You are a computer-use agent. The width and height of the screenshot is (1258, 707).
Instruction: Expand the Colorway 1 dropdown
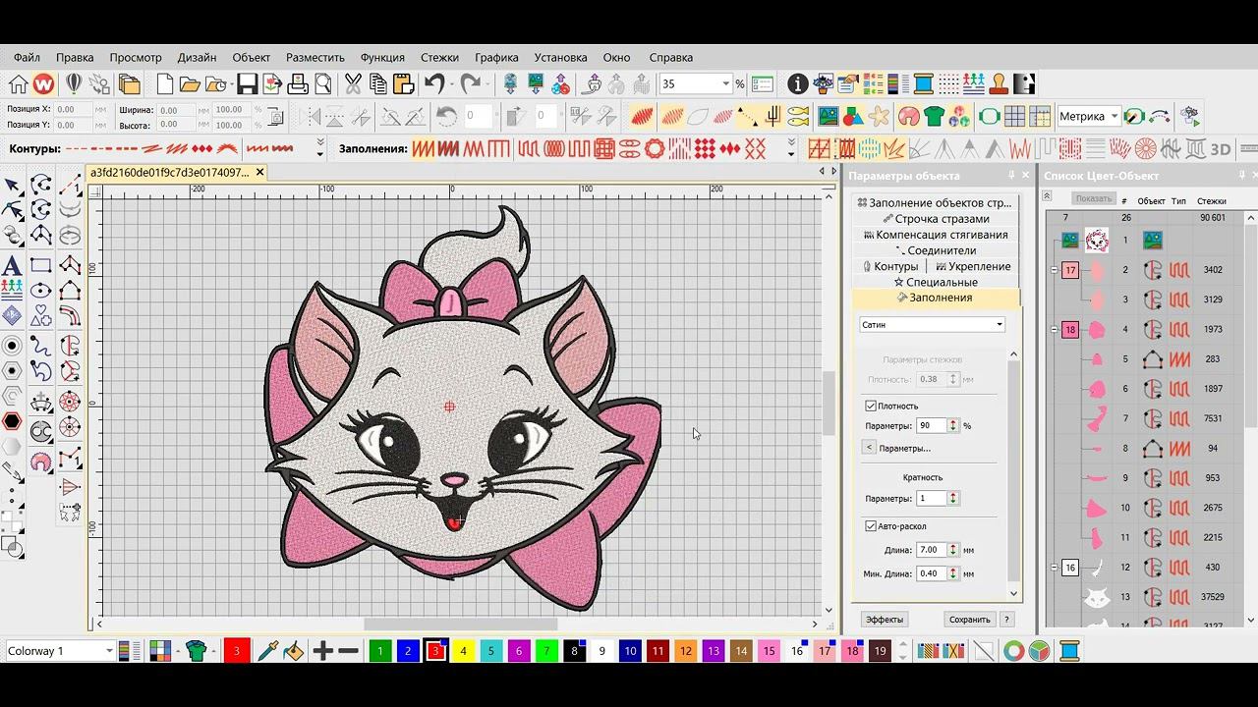[x=109, y=651]
